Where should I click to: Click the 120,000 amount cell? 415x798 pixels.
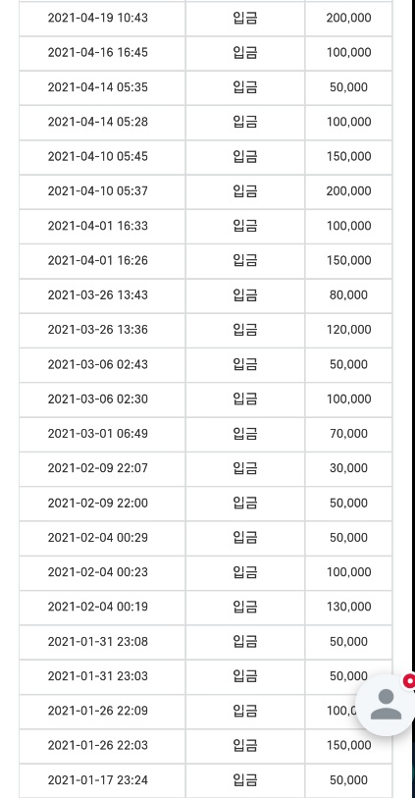coord(348,330)
